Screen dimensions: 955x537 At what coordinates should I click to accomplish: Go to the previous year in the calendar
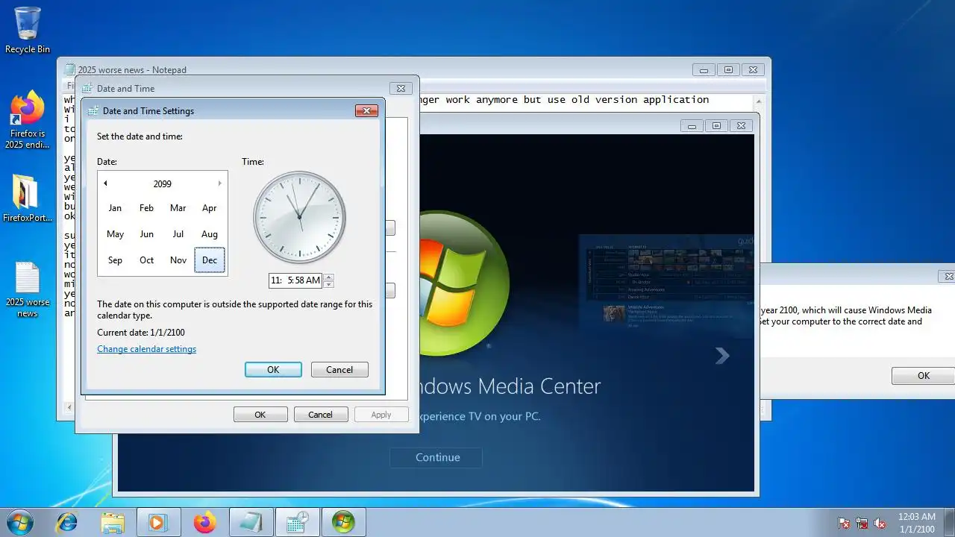click(105, 183)
